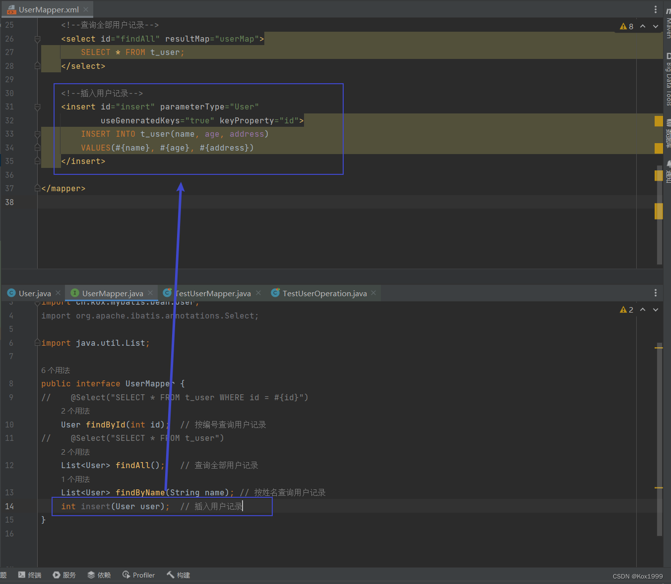The width and height of the screenshot is (671, 584).
Task: Open the 服务 services tool window
Action: (64, 575)
